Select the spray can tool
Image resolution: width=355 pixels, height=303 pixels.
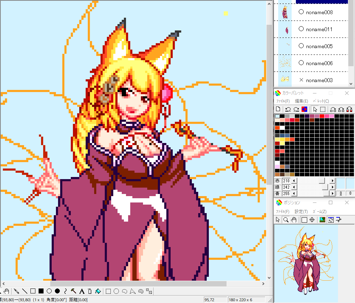90,291
